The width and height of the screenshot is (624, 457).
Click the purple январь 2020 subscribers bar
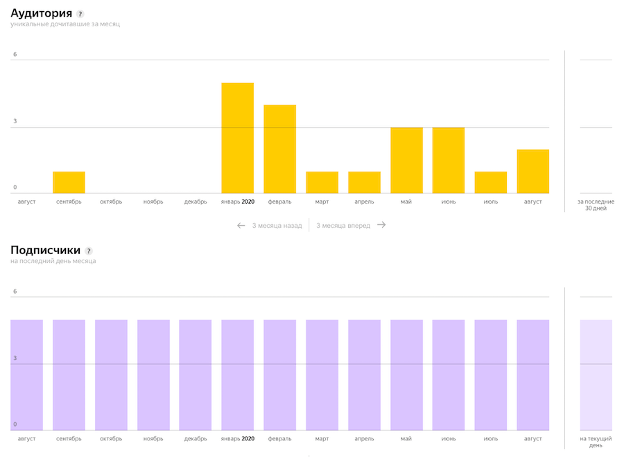coord(237,375)
